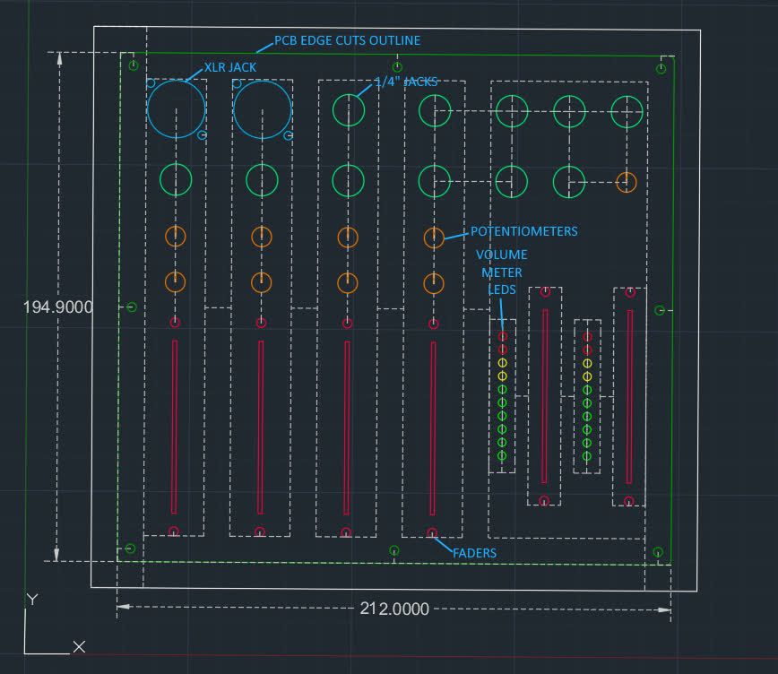Pick the orange circle in the top-right jack cluster
This screenshot has height=674, width=778.
pyautogui.click(x=626, y=182)
